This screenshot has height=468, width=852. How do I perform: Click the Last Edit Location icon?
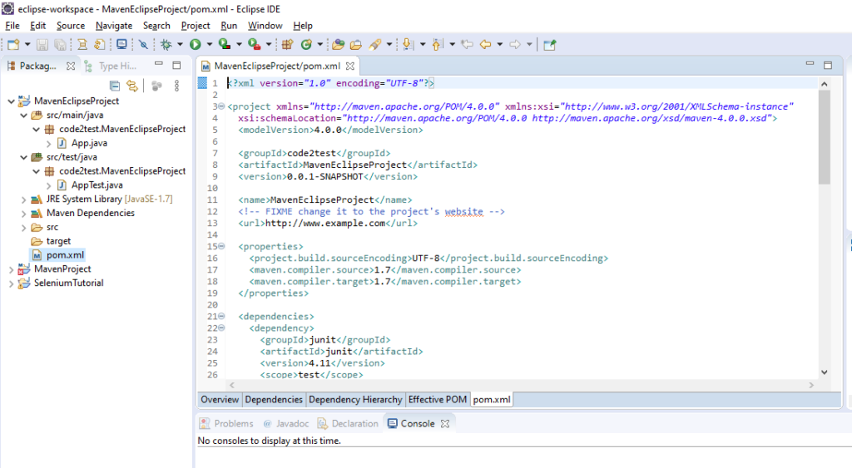pos(467,45)
